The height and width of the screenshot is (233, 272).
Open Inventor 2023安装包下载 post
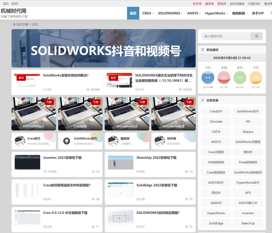pos(62,158)
